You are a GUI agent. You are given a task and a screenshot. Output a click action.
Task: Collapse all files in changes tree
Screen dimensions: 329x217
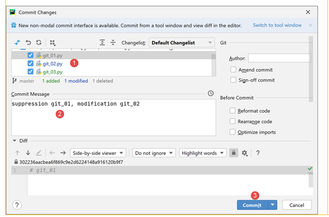tap(113, 43)
